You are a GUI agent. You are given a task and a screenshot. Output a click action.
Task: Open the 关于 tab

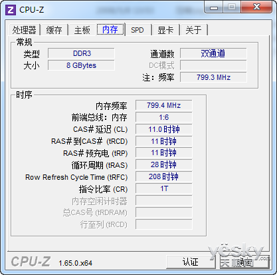coord(193,30)
